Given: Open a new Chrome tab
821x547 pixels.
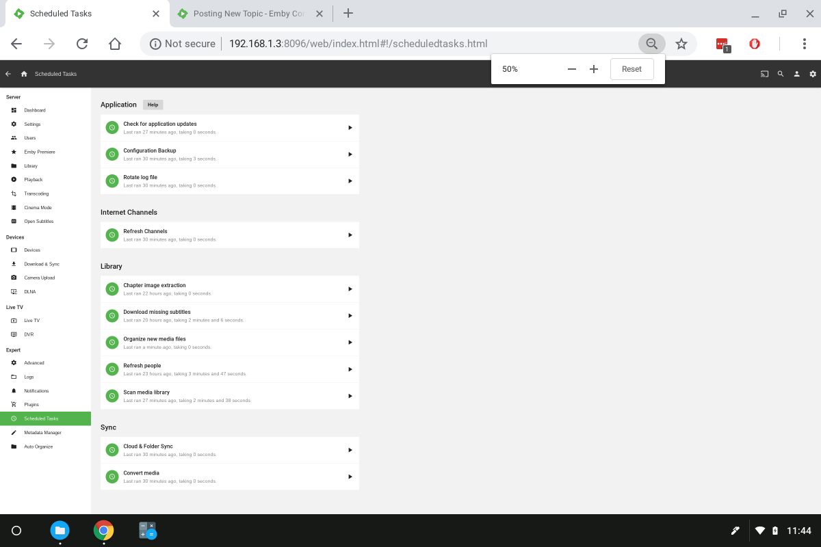Looking at the screenshot, I should pos(348,13).
